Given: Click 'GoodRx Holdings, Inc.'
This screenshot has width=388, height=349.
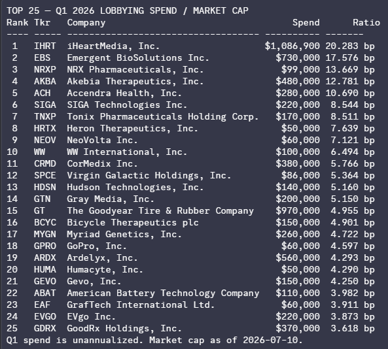Looking at the screenshot, I should (x=124, y=329).
